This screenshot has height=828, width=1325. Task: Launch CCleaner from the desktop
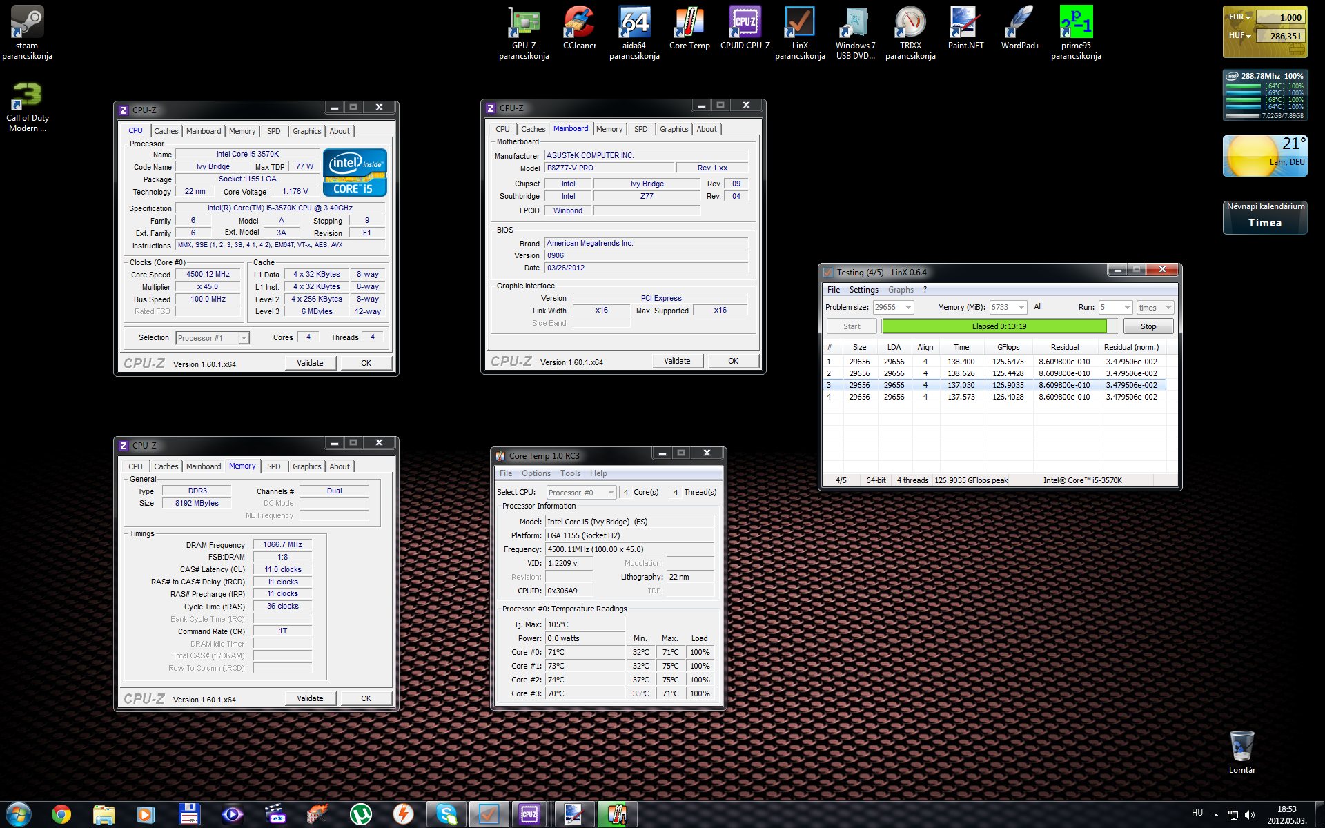[x=579, y=28]
